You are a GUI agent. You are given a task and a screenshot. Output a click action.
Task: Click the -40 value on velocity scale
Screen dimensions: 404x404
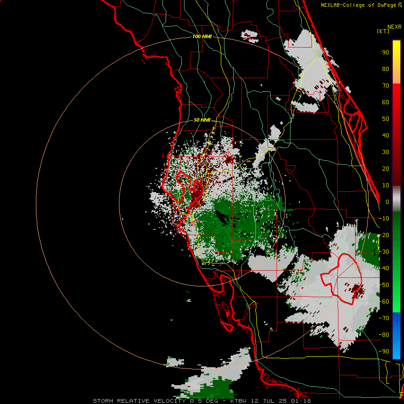[384, 268]
